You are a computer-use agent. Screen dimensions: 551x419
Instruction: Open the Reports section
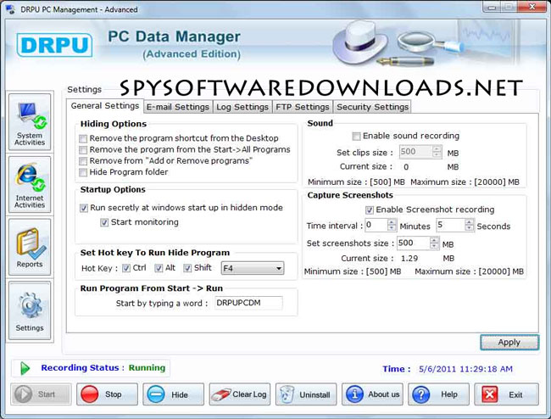30,247
